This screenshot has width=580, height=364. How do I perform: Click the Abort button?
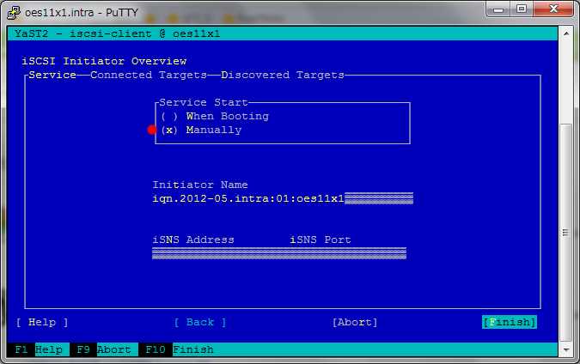(355, 322)
